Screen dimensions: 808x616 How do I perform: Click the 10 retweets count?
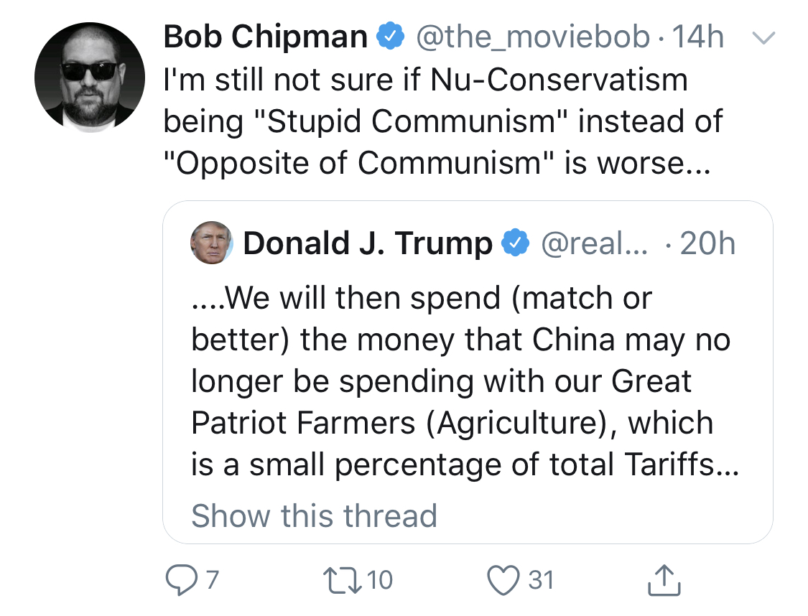coord(380,580)
